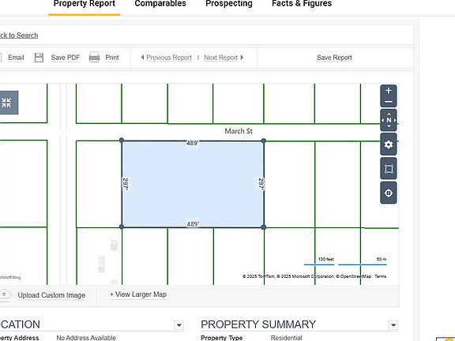Select the parcel boundary drawing tool icon
Screen dimensions: 455x341
tap(389, 169)
